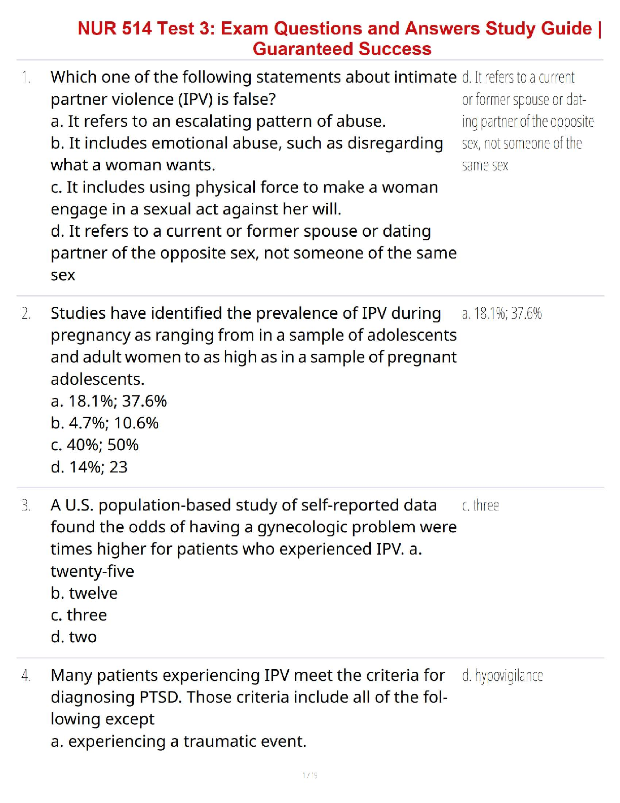Viewport: 620px width, 803px height.
Task: Choose option c. 40%; 50%
Action: click(94, 445)
